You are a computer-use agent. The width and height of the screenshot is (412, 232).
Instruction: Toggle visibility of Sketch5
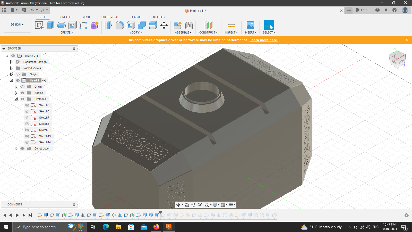coord(27,105)
